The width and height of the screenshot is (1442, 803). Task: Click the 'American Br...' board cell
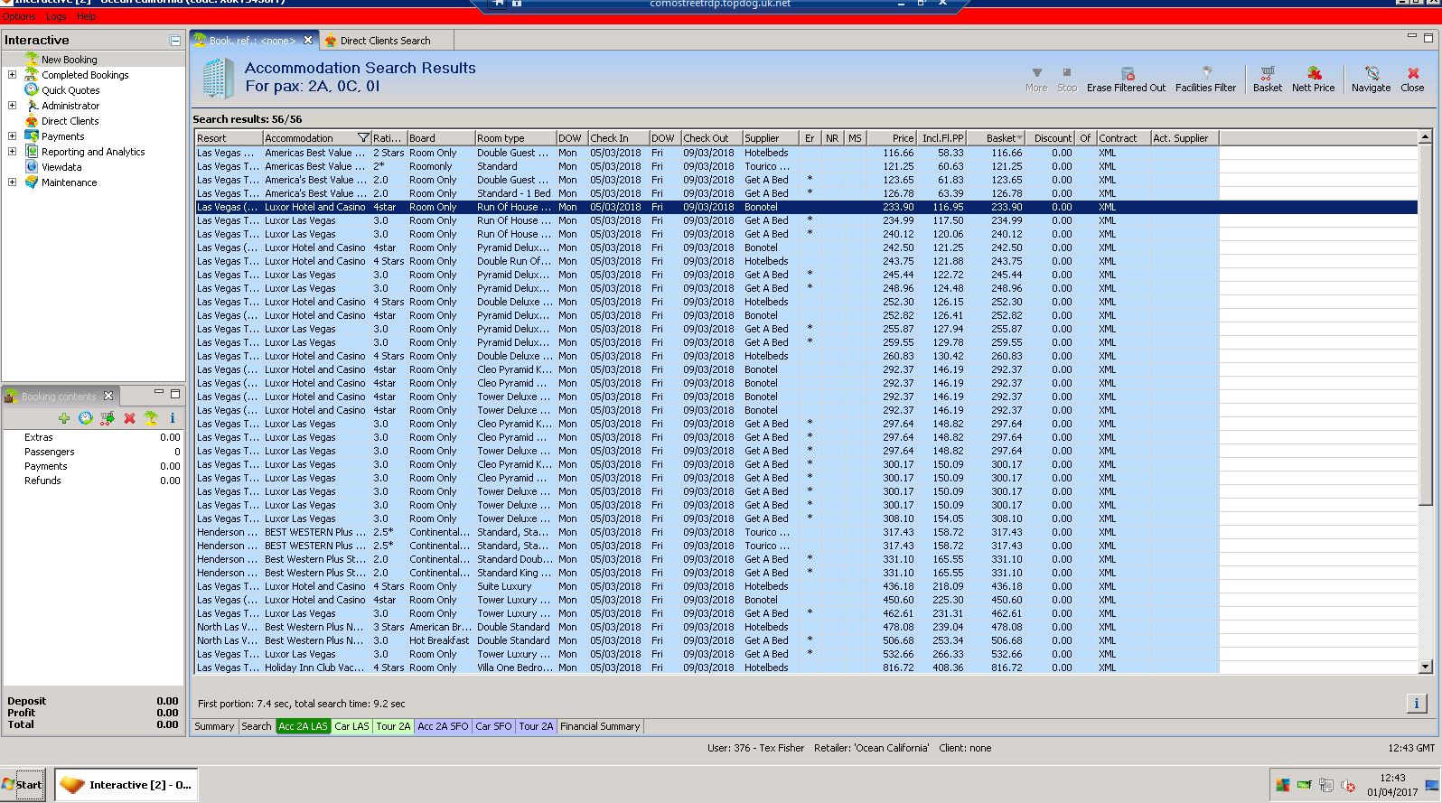pos(440,627)
